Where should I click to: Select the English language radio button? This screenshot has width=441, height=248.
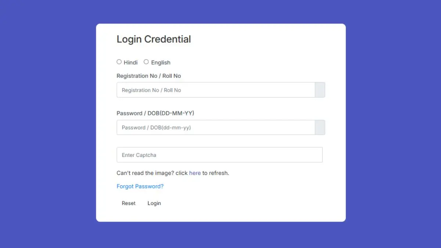146,62
